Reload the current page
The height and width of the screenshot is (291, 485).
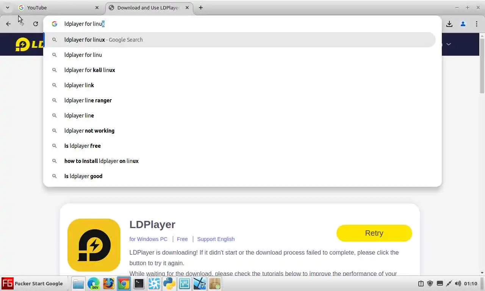point(36,24)
